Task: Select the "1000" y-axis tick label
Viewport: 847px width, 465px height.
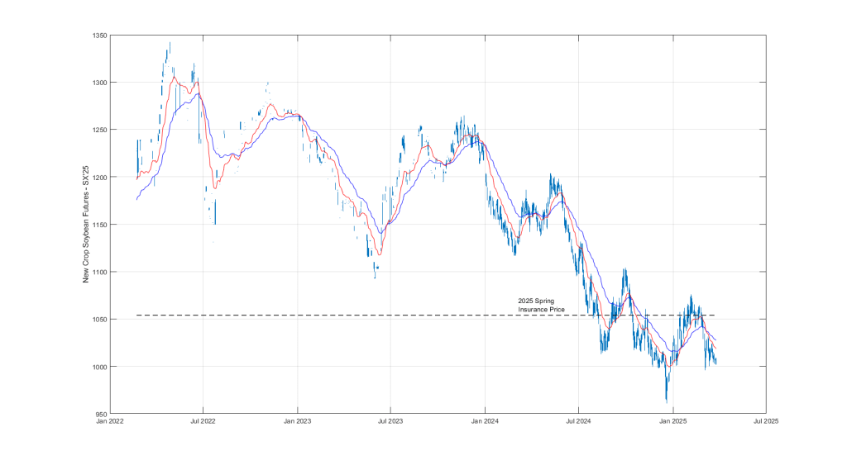Action: pyautogui.click(x=100, y=367)
